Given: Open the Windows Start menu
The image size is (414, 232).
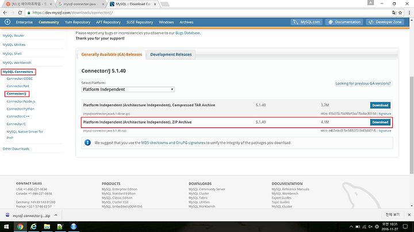Looking at the screenshot, I should (6, 226).
